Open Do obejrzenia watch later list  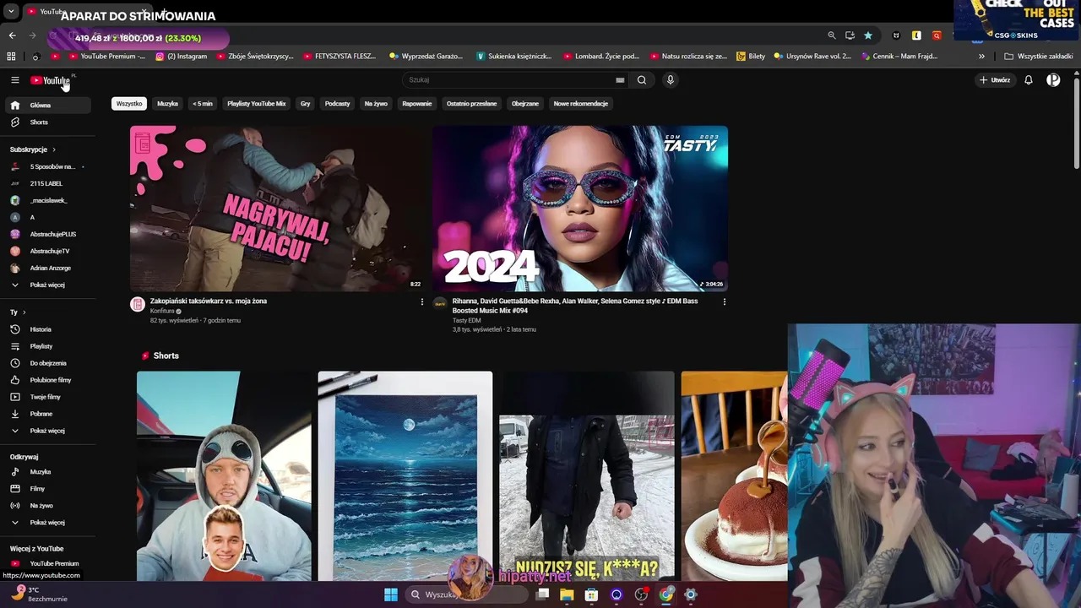[46, 363]
